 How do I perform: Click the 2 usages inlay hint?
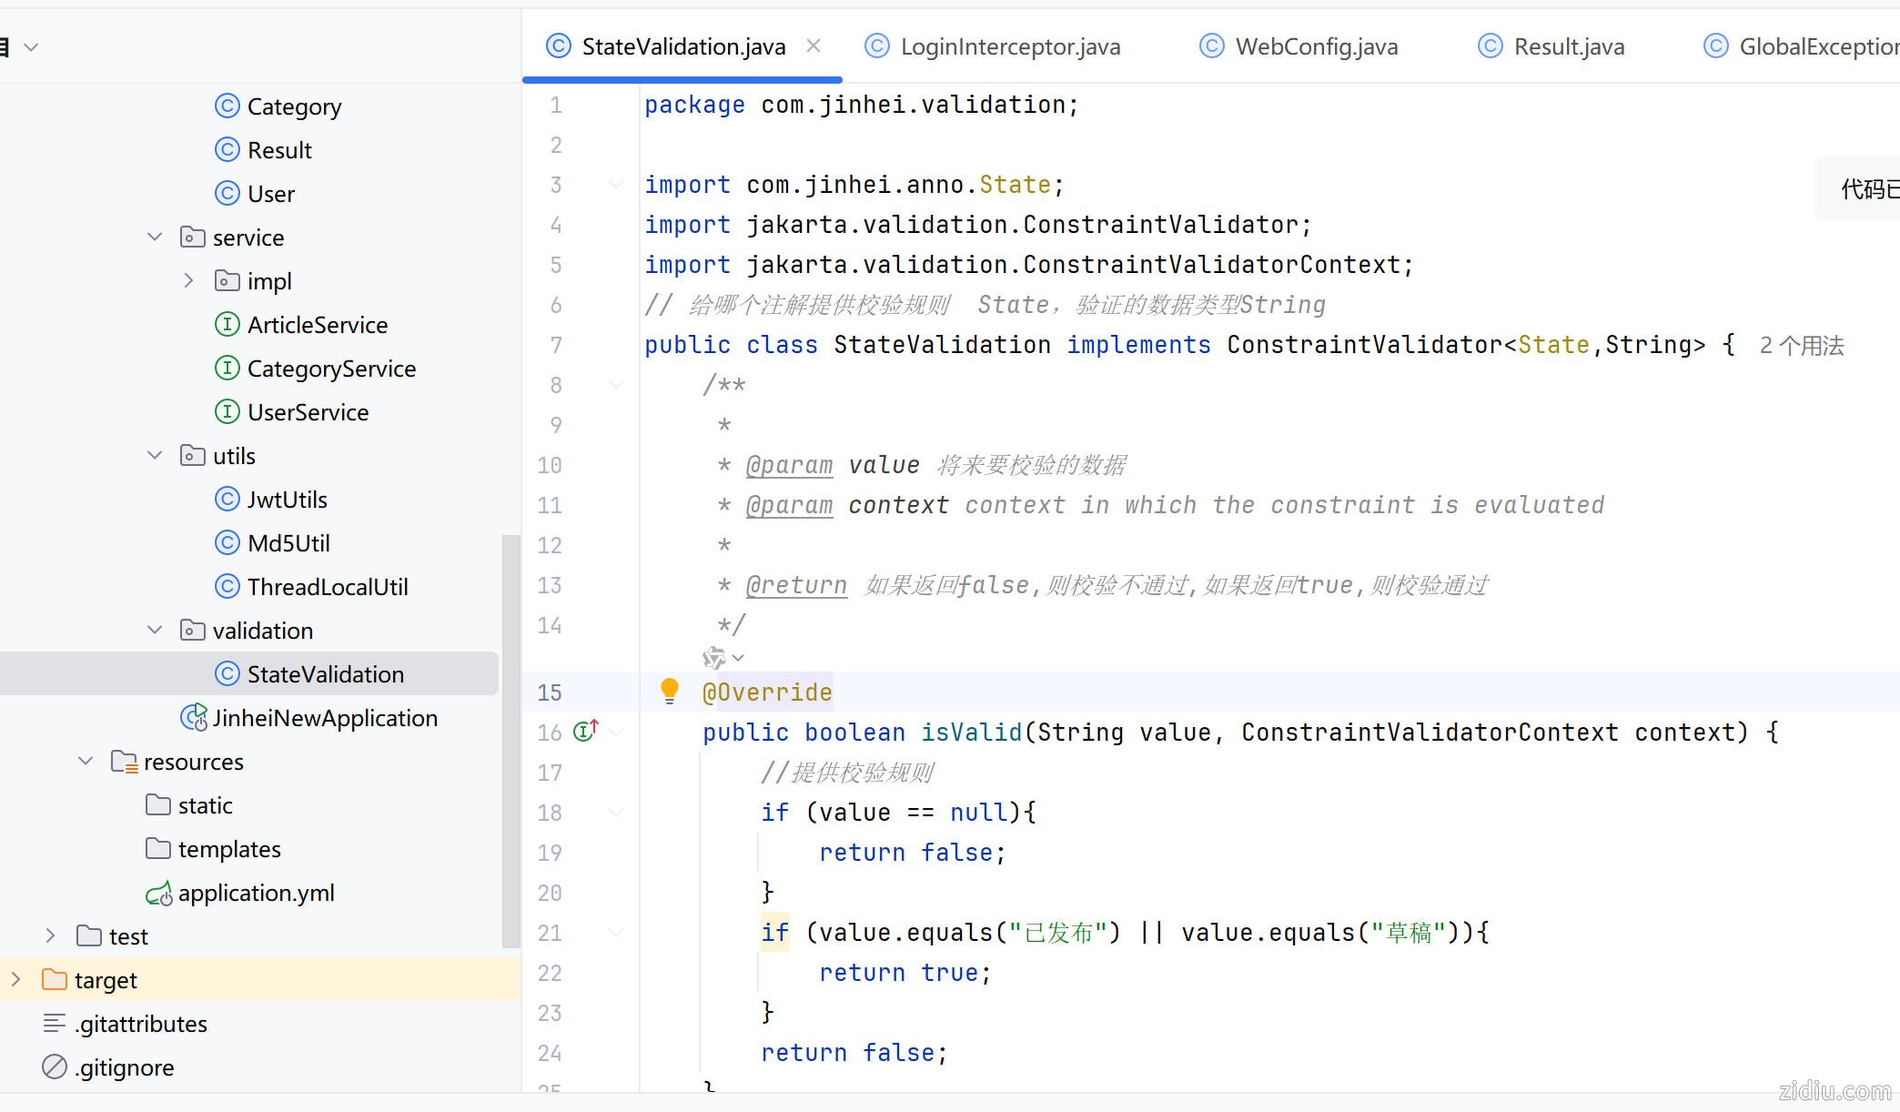[x=1801, y=346]
